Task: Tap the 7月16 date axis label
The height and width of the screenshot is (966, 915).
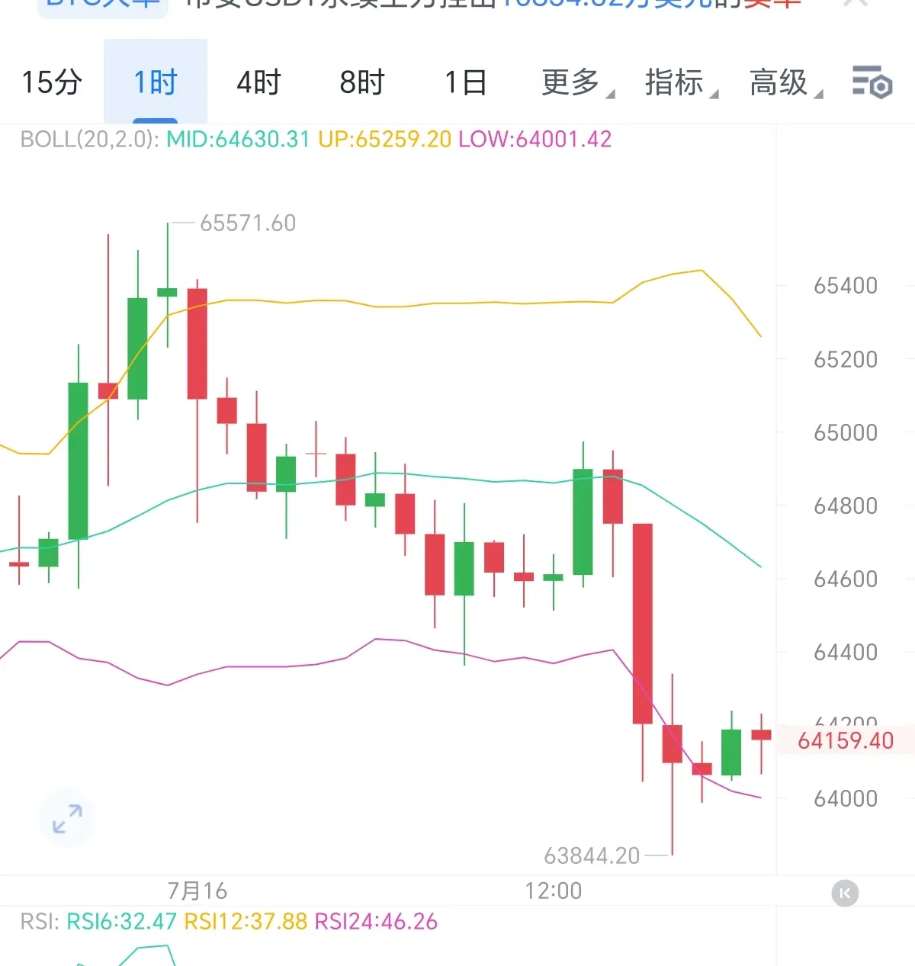Action: click(x=197, y=891)
